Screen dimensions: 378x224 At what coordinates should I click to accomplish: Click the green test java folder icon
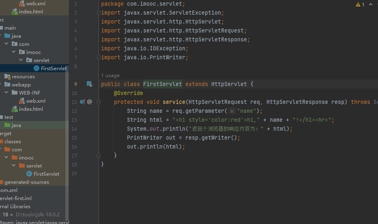pyautogui.click(x=7, y=125)
